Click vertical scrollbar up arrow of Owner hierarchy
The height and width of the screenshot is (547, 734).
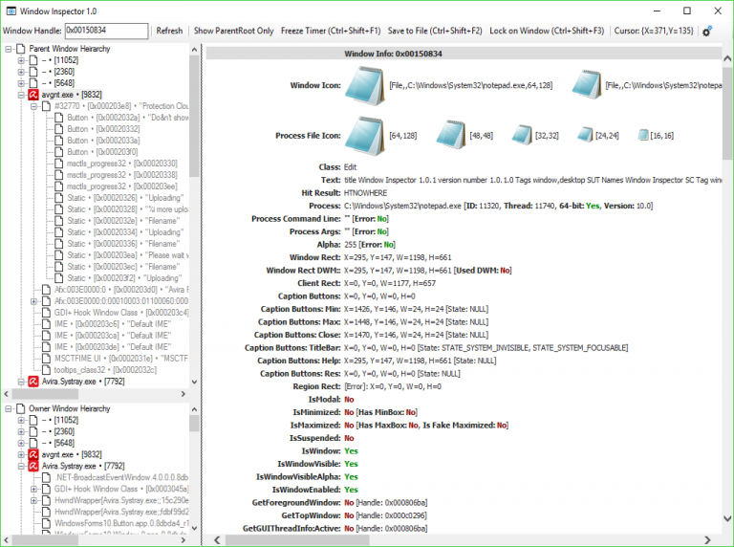click(x=194, y=409)
